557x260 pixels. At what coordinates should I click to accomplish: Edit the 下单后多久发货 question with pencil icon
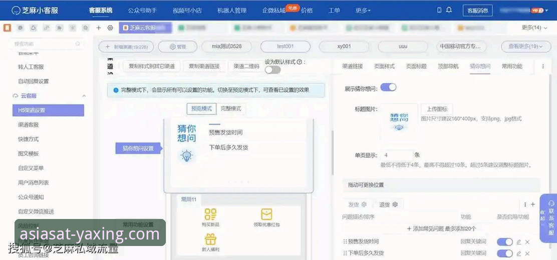518,253
